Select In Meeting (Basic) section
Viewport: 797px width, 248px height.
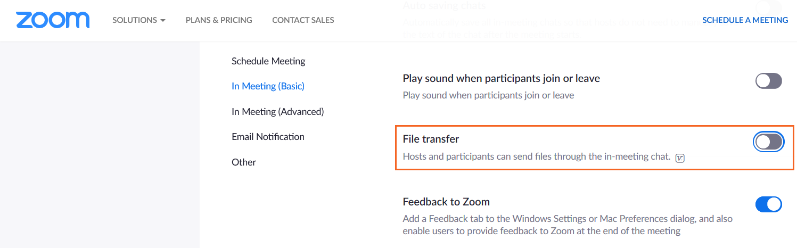268,86
